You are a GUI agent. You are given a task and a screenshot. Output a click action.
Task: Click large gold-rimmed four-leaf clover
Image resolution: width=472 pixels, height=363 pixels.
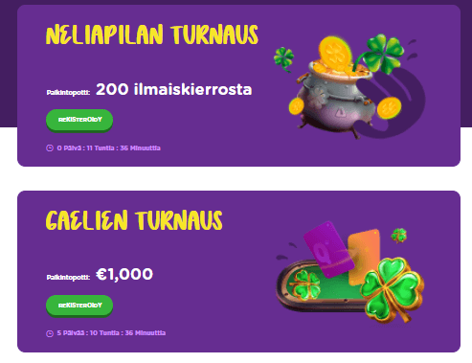click(x=393, y=290)
